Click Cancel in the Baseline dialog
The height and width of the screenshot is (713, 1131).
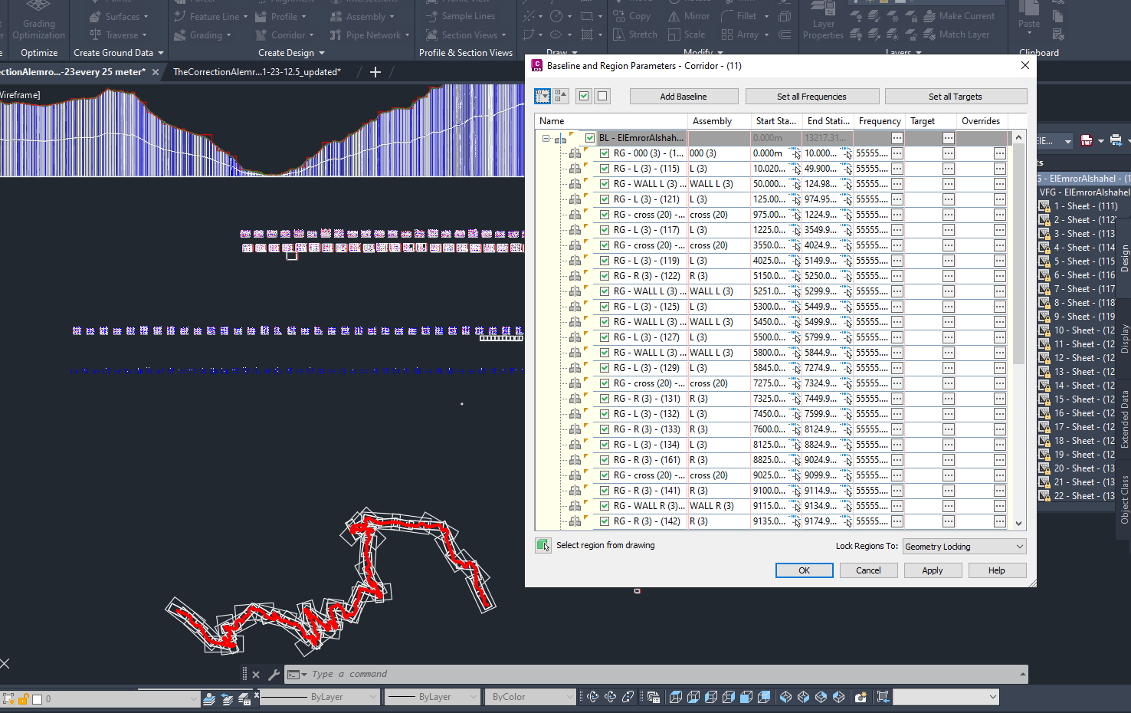click(868, 570)
